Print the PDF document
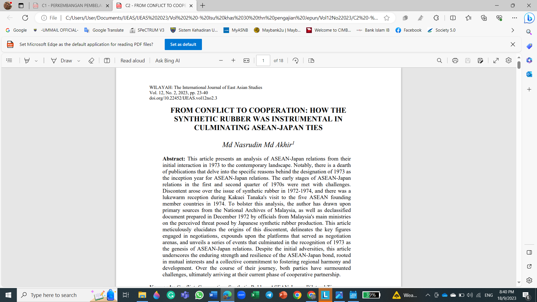Viewport: 537px width, 302px height. point(455,60)
